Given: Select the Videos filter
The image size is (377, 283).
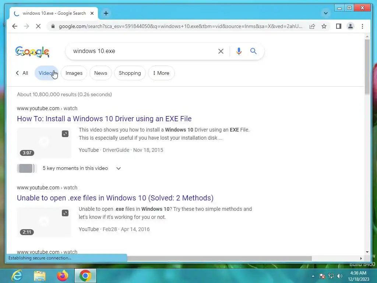Looking at the screenshot, I should click(x=46, y=73).
